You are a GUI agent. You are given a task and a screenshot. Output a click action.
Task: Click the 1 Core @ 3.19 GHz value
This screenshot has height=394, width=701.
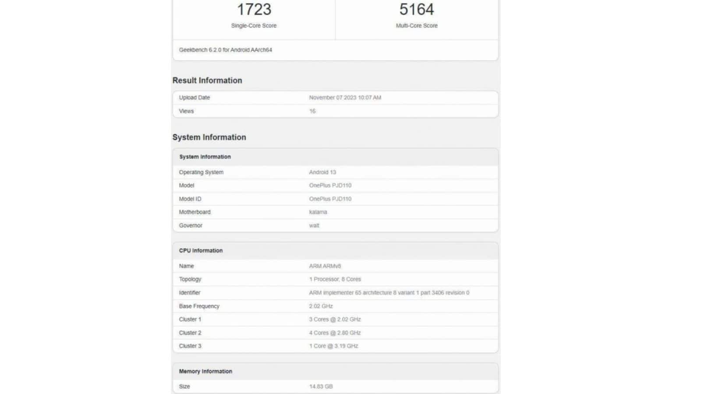334,346
